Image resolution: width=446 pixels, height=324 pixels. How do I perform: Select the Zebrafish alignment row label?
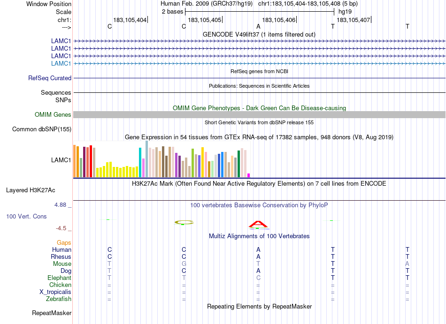tap(59, 299)
